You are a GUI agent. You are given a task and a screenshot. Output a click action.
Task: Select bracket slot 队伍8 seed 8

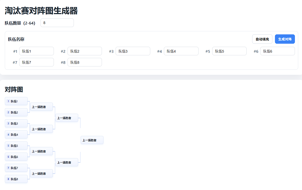(x=16, y=179)
